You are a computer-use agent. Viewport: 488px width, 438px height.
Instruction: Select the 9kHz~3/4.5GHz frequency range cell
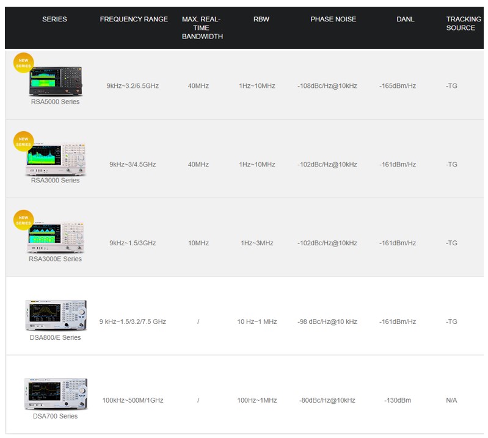pyautogui.click(x=133, y=165)
